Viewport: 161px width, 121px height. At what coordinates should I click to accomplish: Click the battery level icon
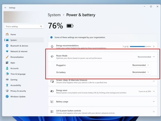(x=70, y=26)
